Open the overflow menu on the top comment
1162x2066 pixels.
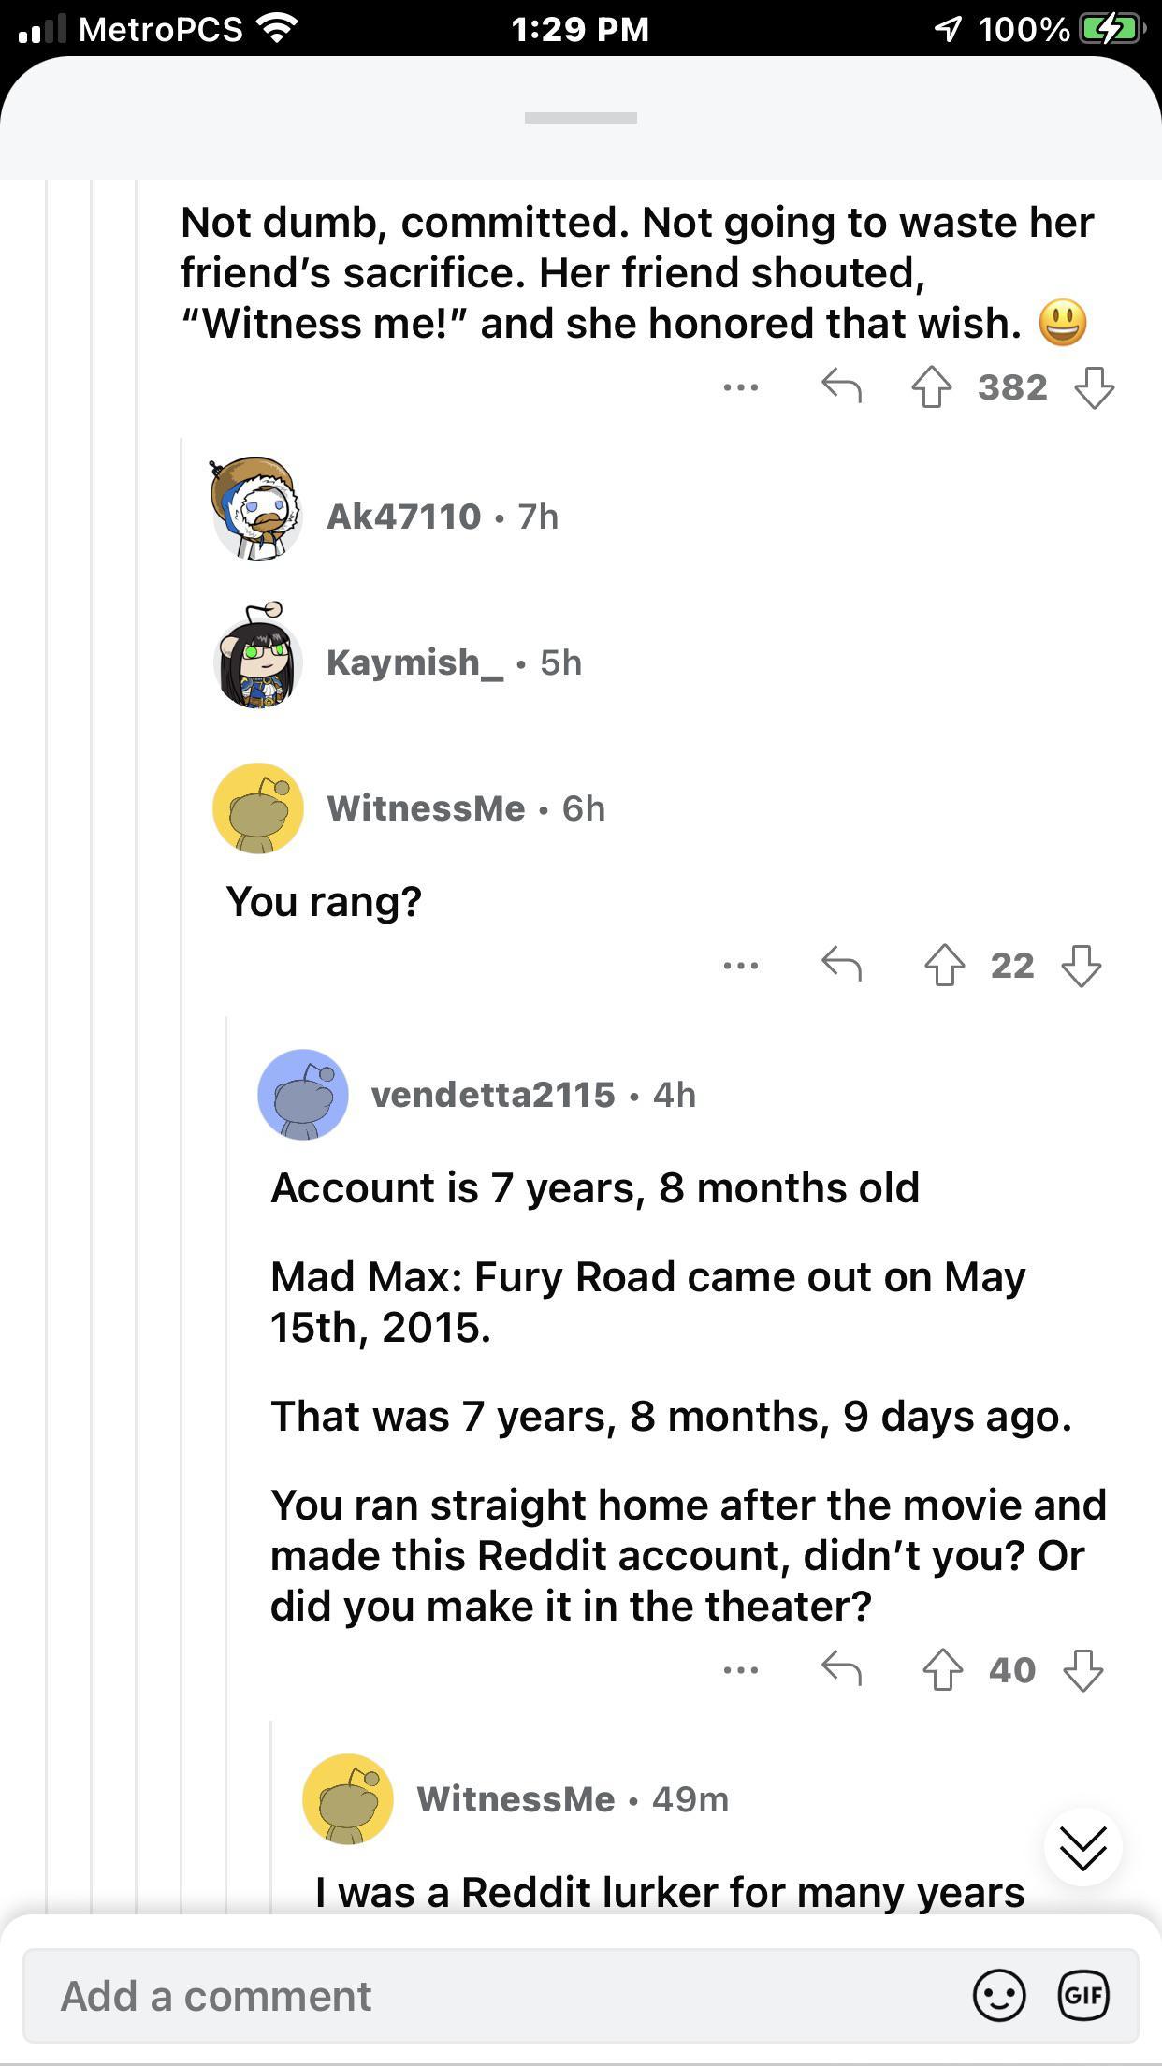[739, 386]
